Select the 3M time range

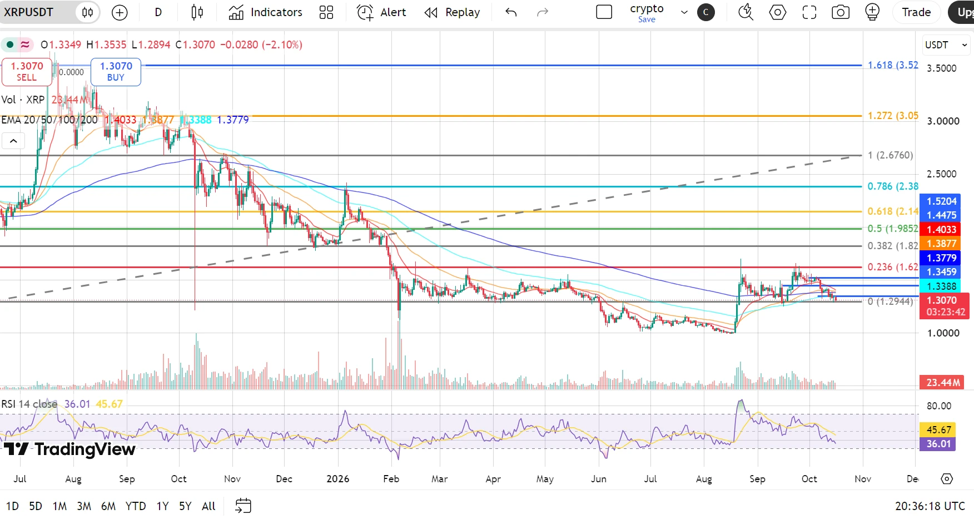pos(84,506)
